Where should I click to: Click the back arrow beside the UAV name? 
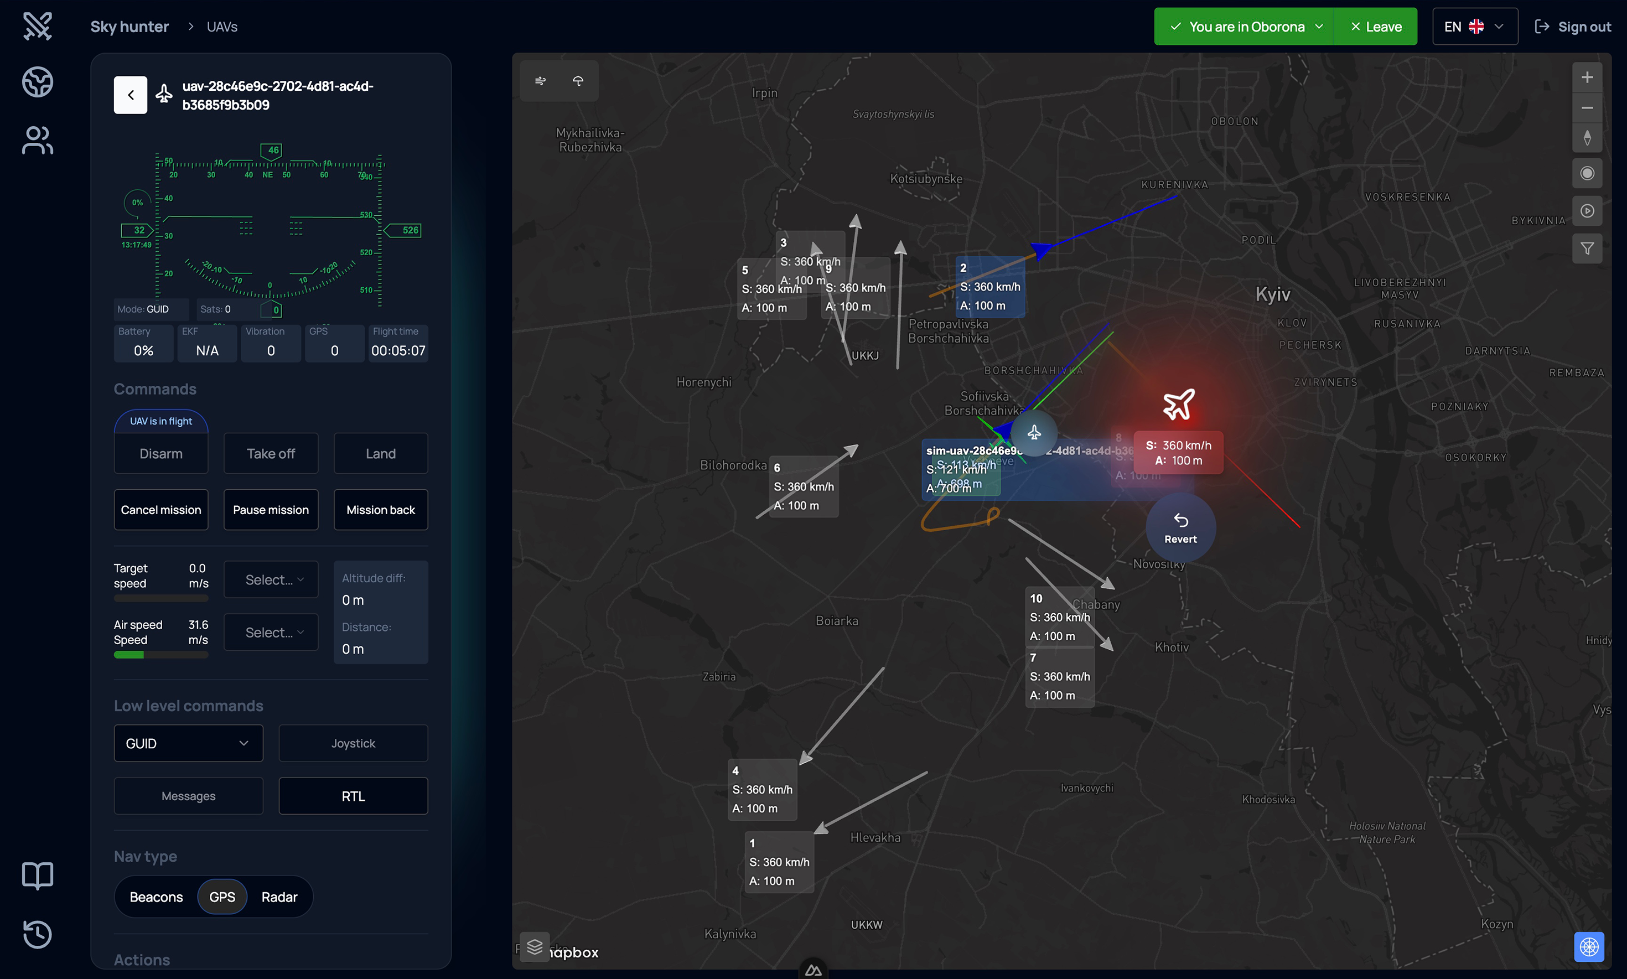[131, 95]
